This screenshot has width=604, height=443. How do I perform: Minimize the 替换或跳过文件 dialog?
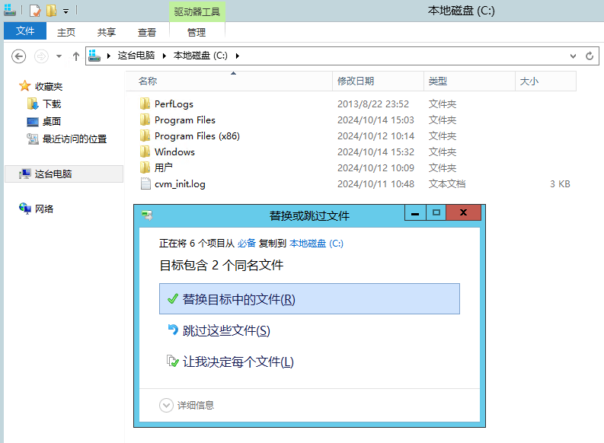click(415, 213)
